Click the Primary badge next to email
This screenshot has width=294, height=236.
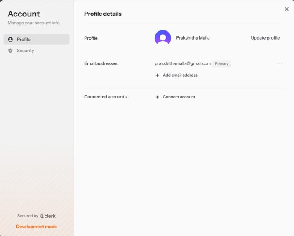pos(221,64)
